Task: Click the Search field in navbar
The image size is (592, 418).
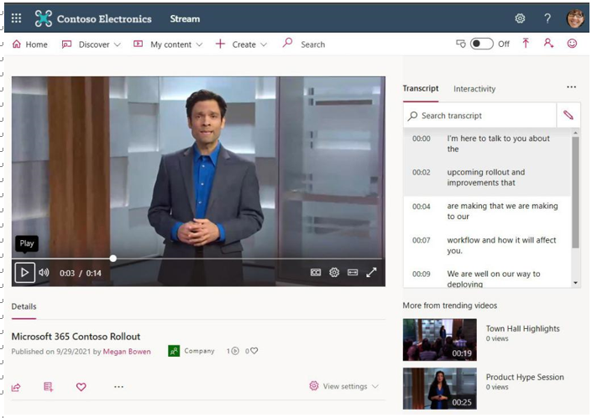Action: [x=312, y=44]
